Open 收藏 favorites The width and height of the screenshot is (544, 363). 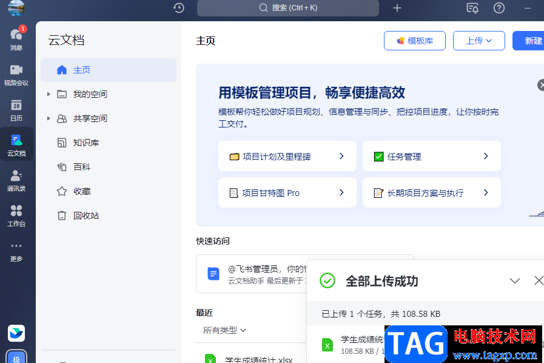82,191
